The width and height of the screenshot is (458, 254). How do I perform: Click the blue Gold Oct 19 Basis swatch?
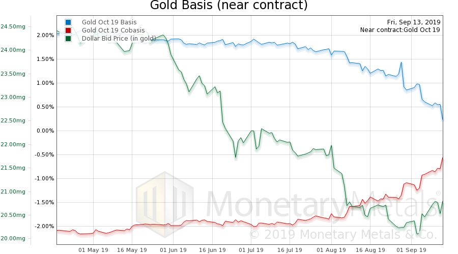pyautogui.click(x=68, y=22)
